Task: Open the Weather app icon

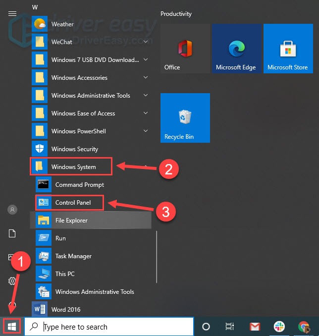Action: [40, 24]
